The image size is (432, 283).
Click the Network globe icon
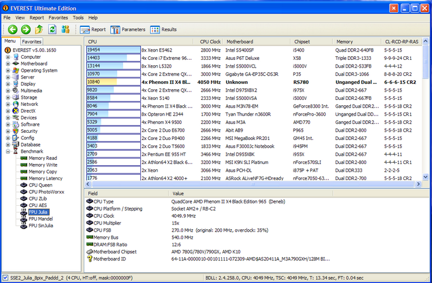pos(16,104)
